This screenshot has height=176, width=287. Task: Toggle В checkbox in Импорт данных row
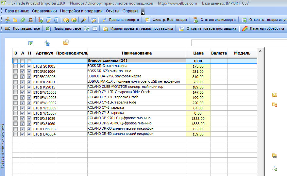16,61
